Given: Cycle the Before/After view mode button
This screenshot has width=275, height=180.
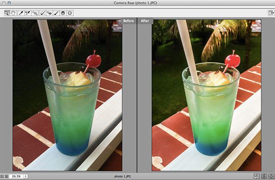Looking at the screenshot, I should tap(256, 176).
